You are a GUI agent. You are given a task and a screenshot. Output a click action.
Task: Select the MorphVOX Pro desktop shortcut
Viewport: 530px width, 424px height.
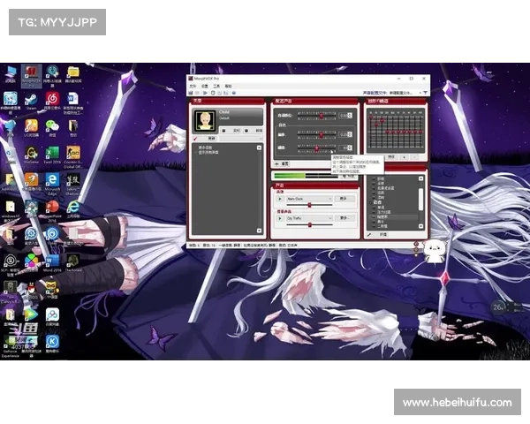(32, 76)
